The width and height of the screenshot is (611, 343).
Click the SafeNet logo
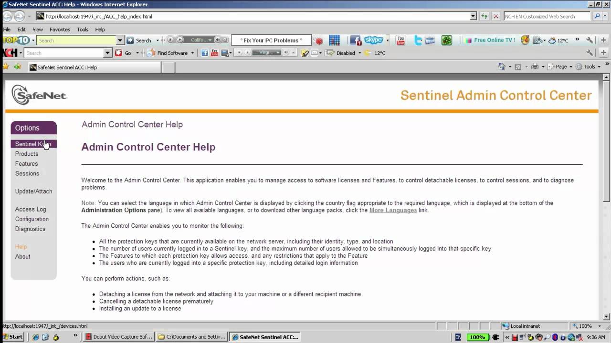coord(39,95)
